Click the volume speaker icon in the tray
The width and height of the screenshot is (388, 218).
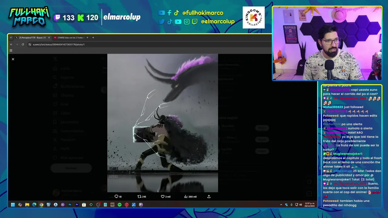coord(300,205)
